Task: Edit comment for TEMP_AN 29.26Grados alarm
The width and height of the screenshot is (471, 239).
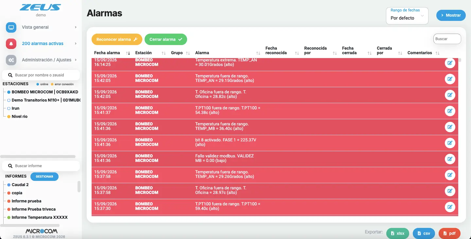Action: [450, 175]
